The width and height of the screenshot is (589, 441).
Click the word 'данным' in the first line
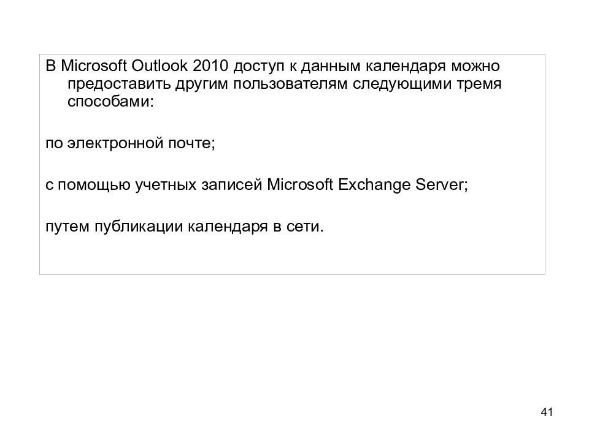click(x=331, y=67)
